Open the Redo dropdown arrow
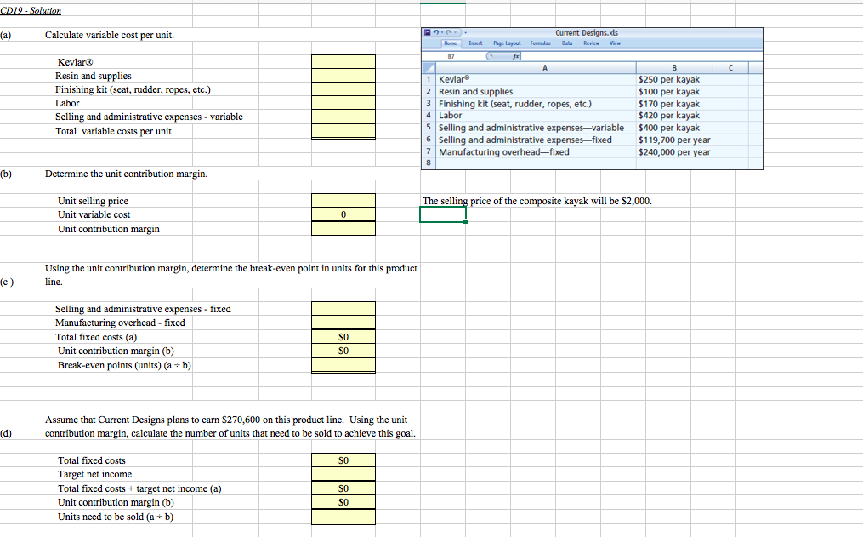This screenshot has width=863, height=537. pos(453,31)
